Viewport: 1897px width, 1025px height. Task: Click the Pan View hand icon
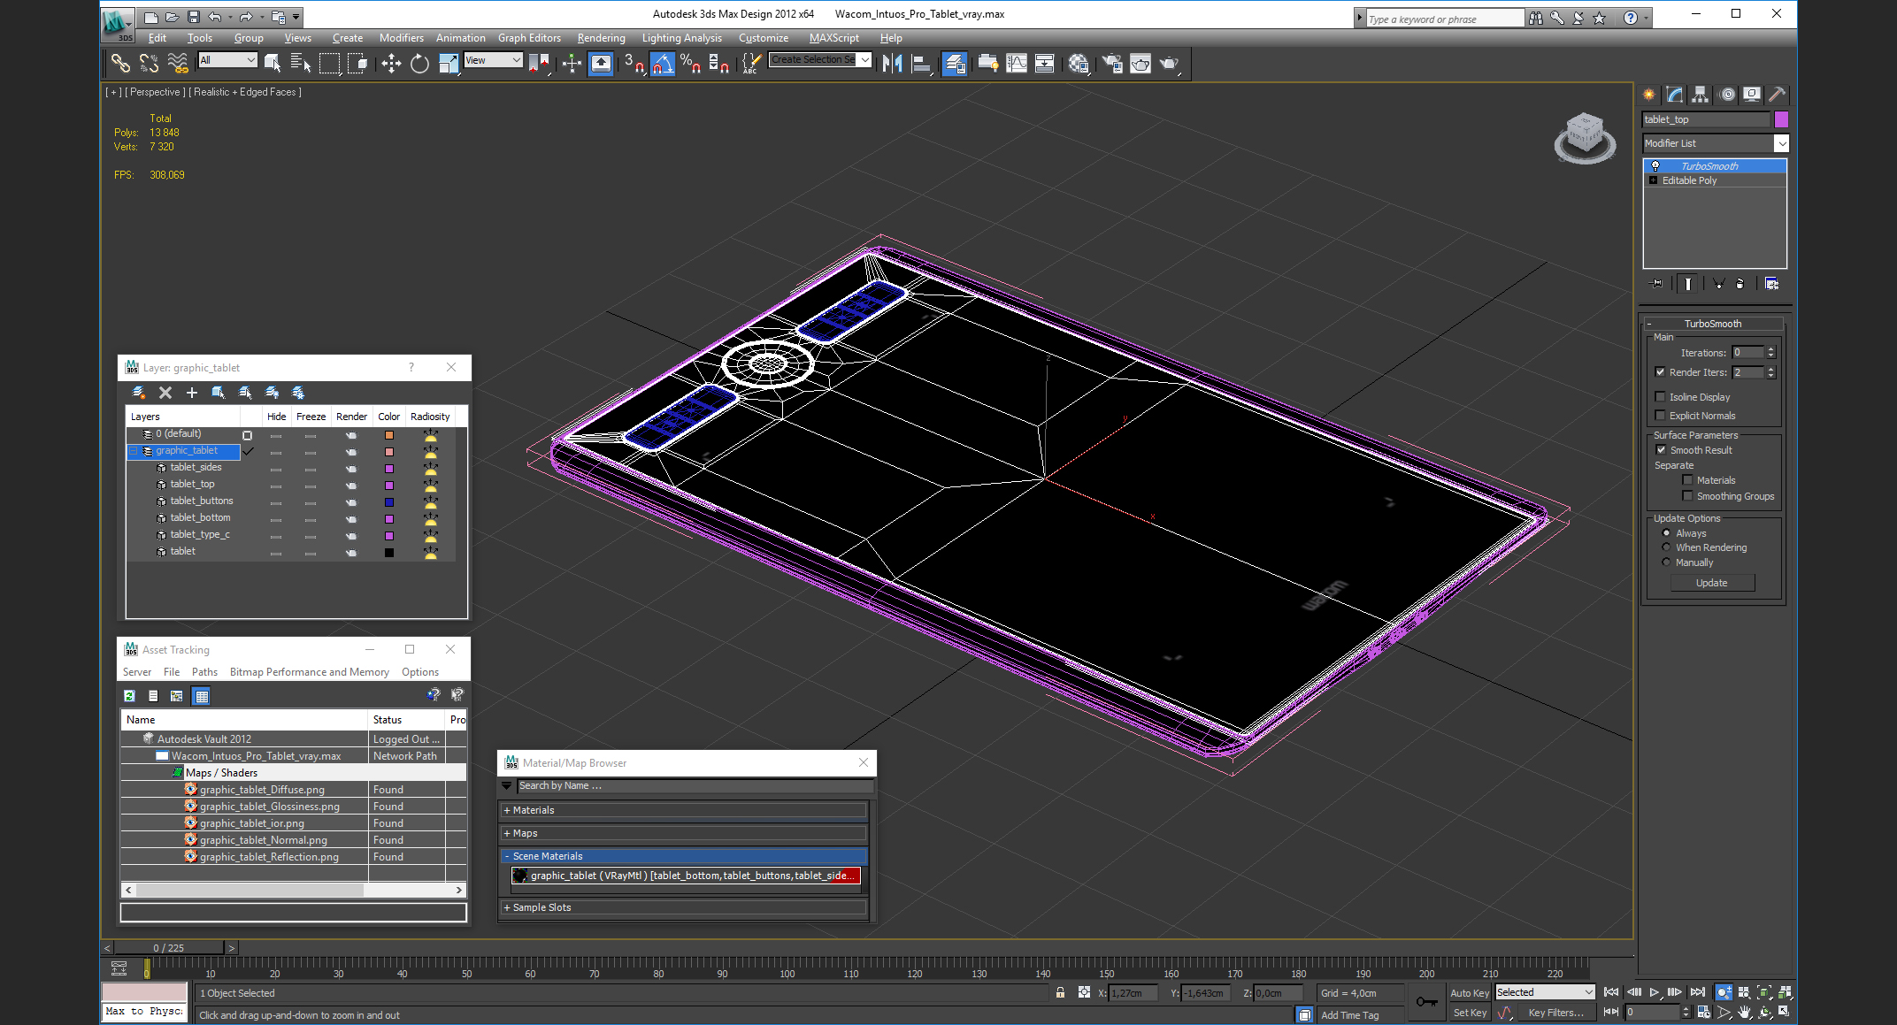1744,1012
